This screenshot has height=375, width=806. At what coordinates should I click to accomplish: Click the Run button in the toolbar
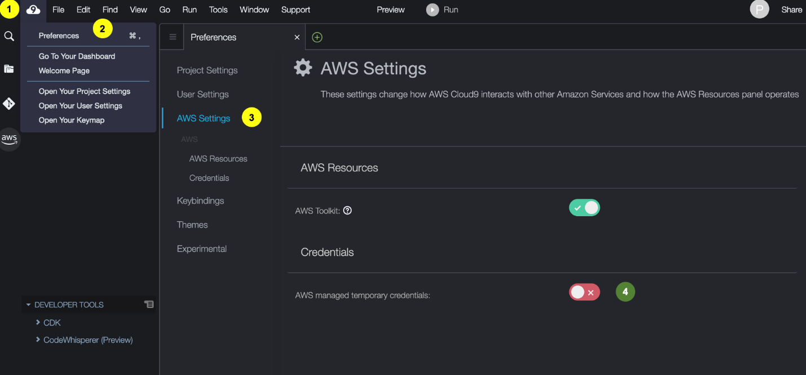pyautogui.click(x=442, y=10)
